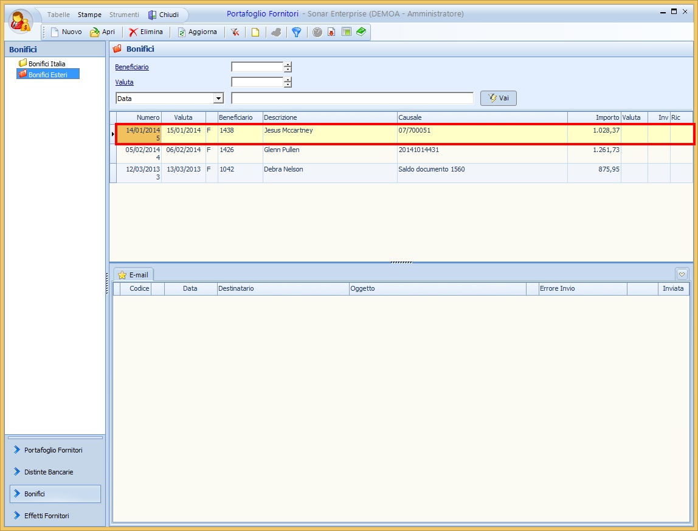Switch to the E-mail tab
This screenshot has width=698, height=531.
(x=134, y=275)
